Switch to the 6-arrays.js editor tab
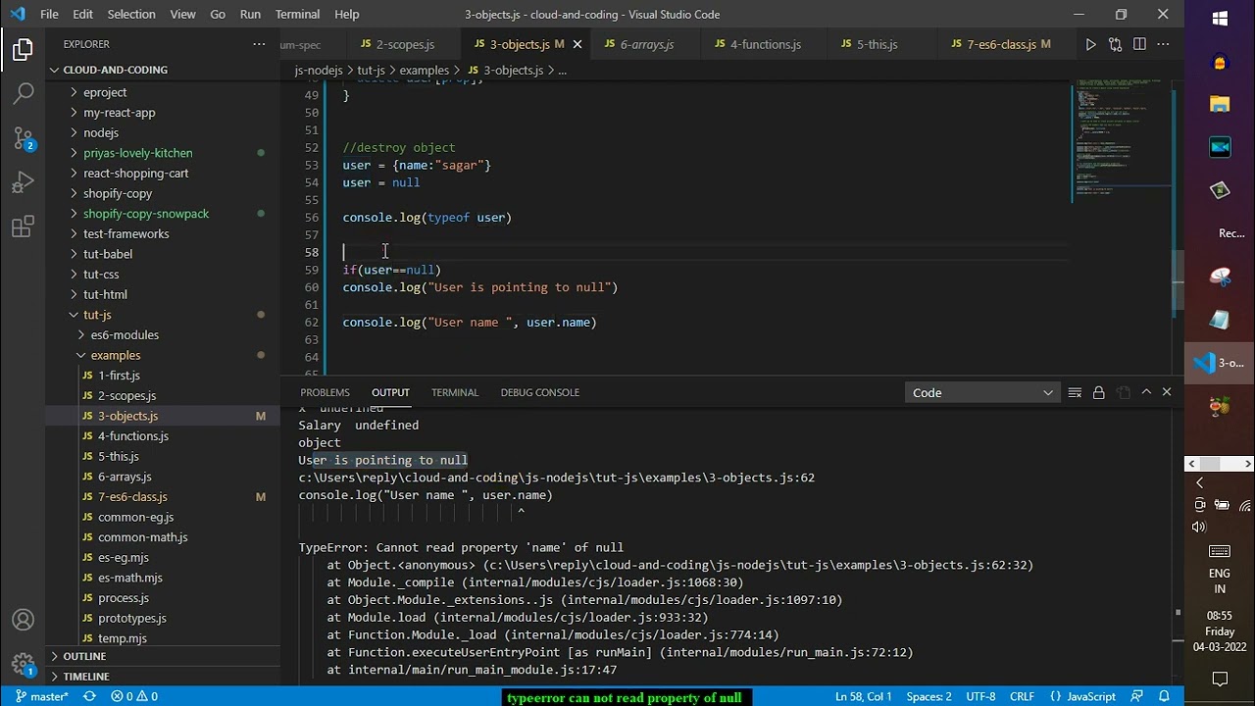This screenshot has height=706, width=1255. click(647, 44)
